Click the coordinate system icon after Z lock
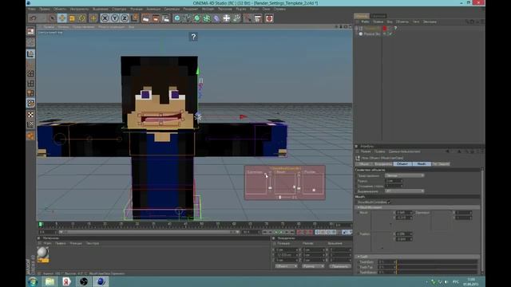This screenshot has width=511, height=287. coord(135,18)
